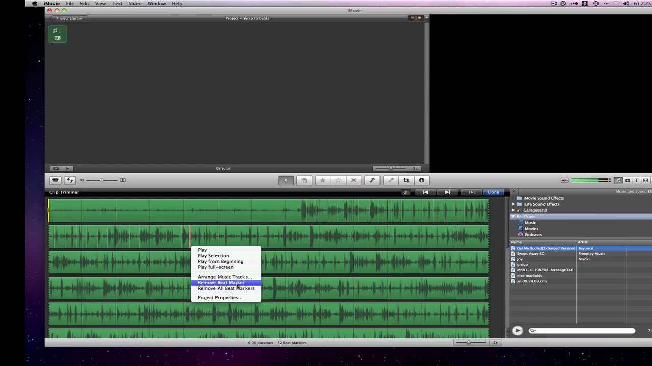This screenshot has width=652, height=366.
Task: Click the music search field
Action: point(582,331)
